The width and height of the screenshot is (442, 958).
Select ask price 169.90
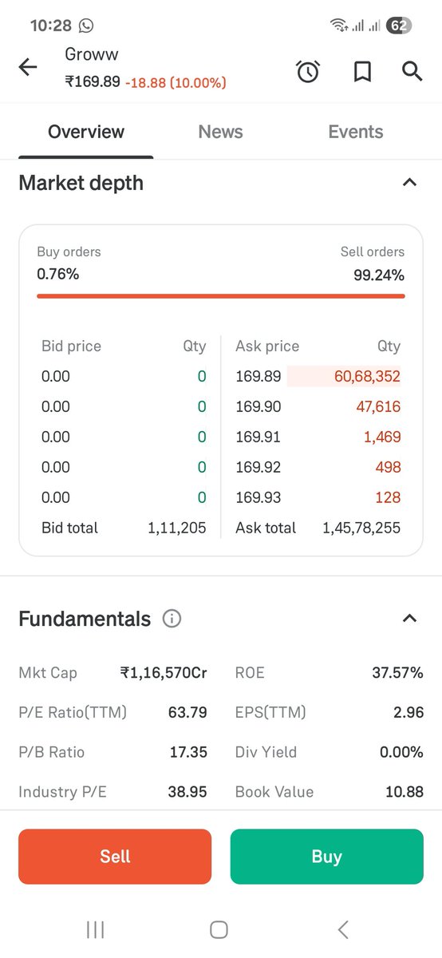258,406
